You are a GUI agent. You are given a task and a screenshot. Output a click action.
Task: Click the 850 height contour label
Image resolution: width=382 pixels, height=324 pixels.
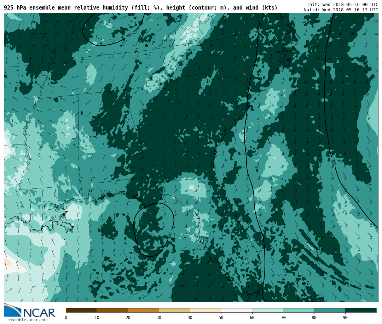point(333,163)
